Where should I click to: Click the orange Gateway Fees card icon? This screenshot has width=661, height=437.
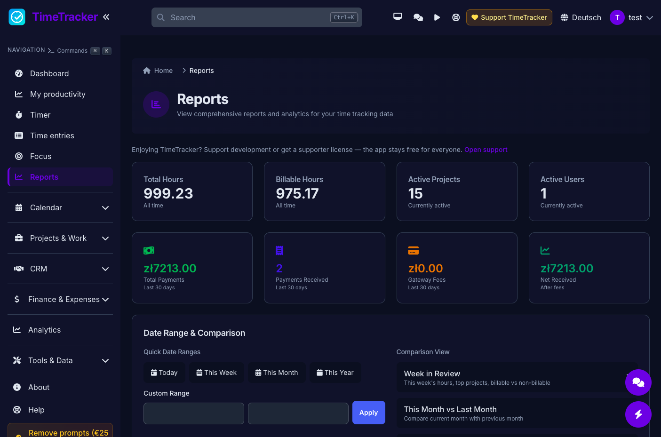pyautogui.click(x=414, y=251)
